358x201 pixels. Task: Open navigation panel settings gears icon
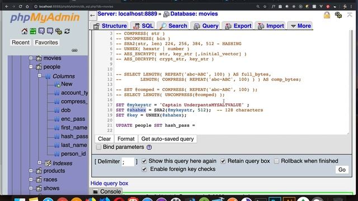[58, 31]
